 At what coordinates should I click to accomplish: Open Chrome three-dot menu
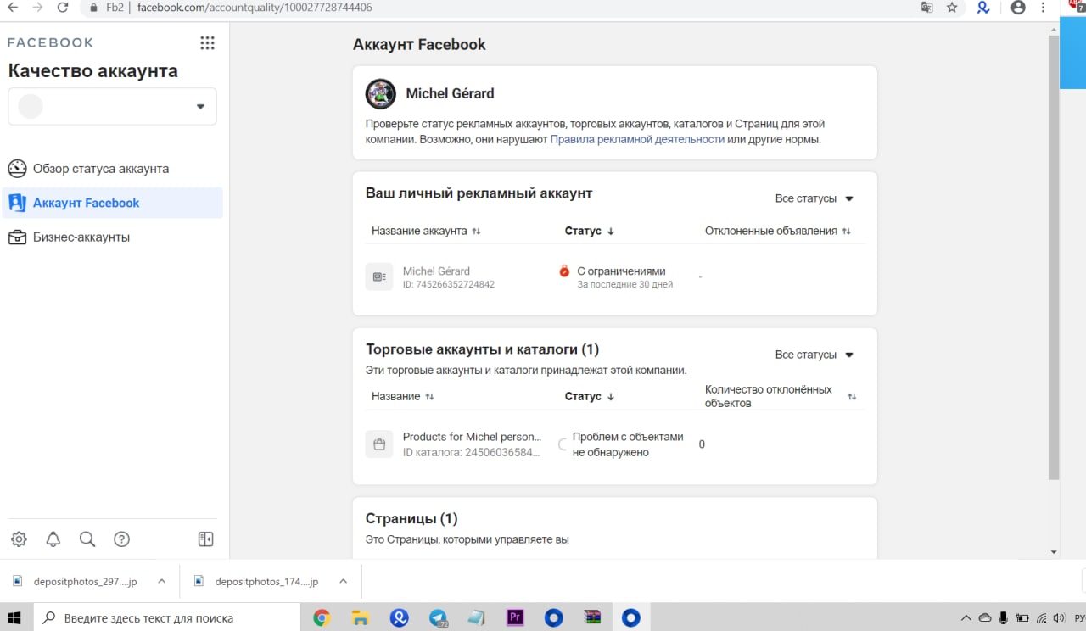coord(1043,8)
